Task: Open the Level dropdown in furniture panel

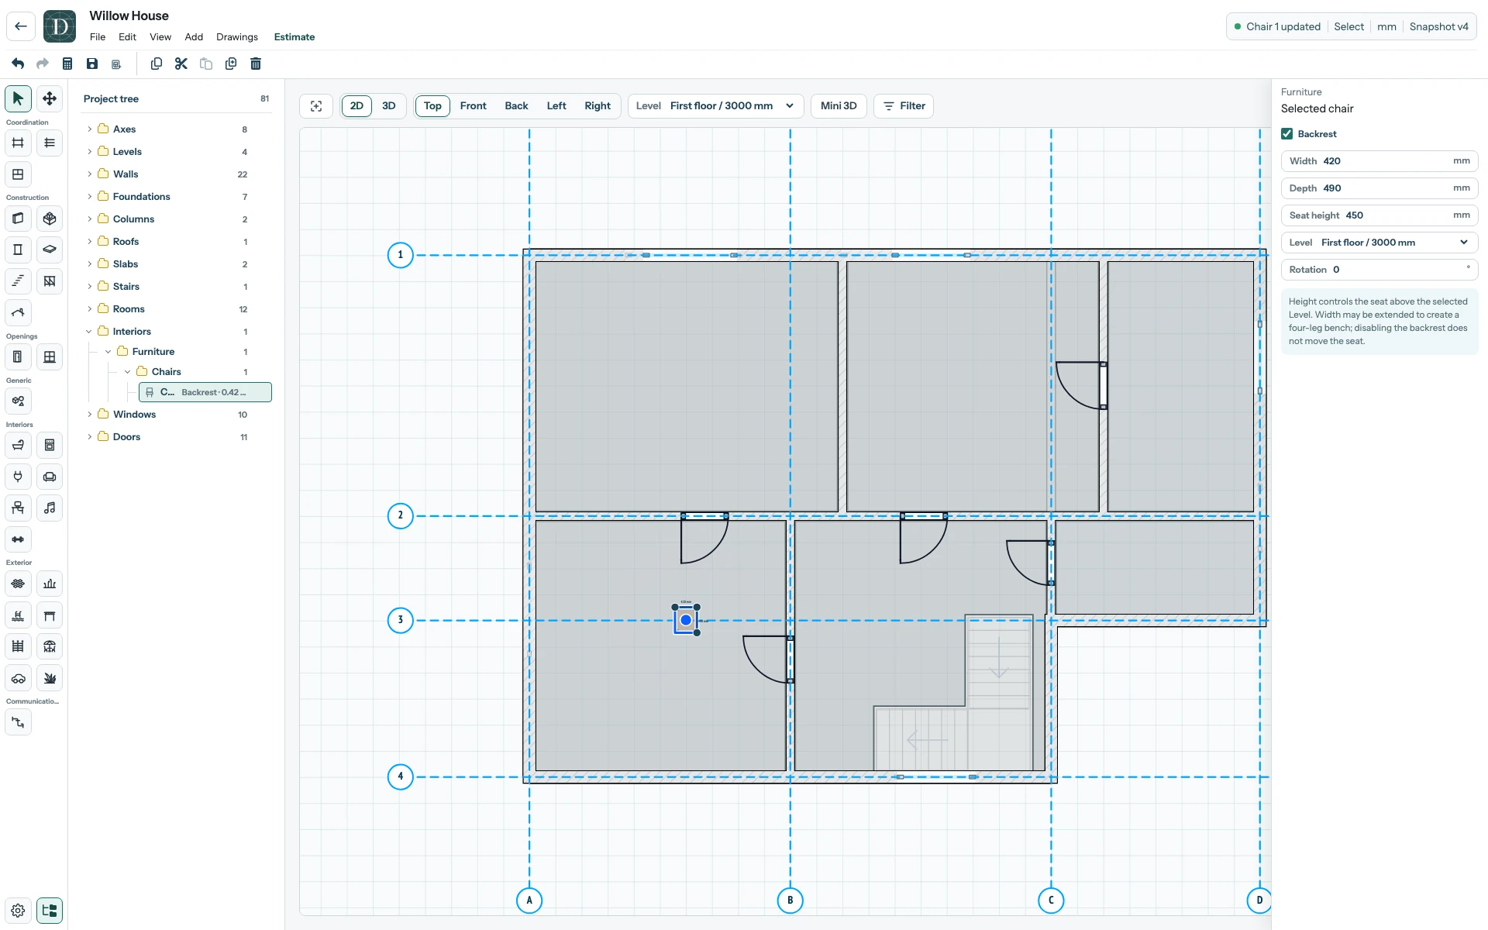Action: [x=1379, y=243]
